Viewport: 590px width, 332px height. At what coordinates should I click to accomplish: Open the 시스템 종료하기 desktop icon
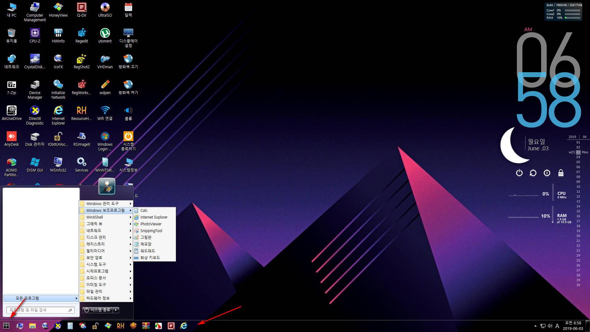click(x=128, y=141)
